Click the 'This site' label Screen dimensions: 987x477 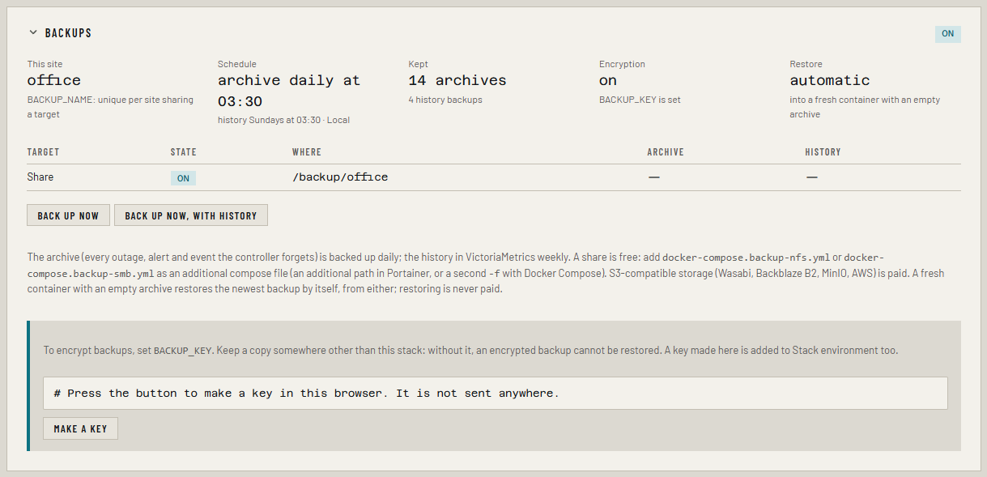click(45, 64)
